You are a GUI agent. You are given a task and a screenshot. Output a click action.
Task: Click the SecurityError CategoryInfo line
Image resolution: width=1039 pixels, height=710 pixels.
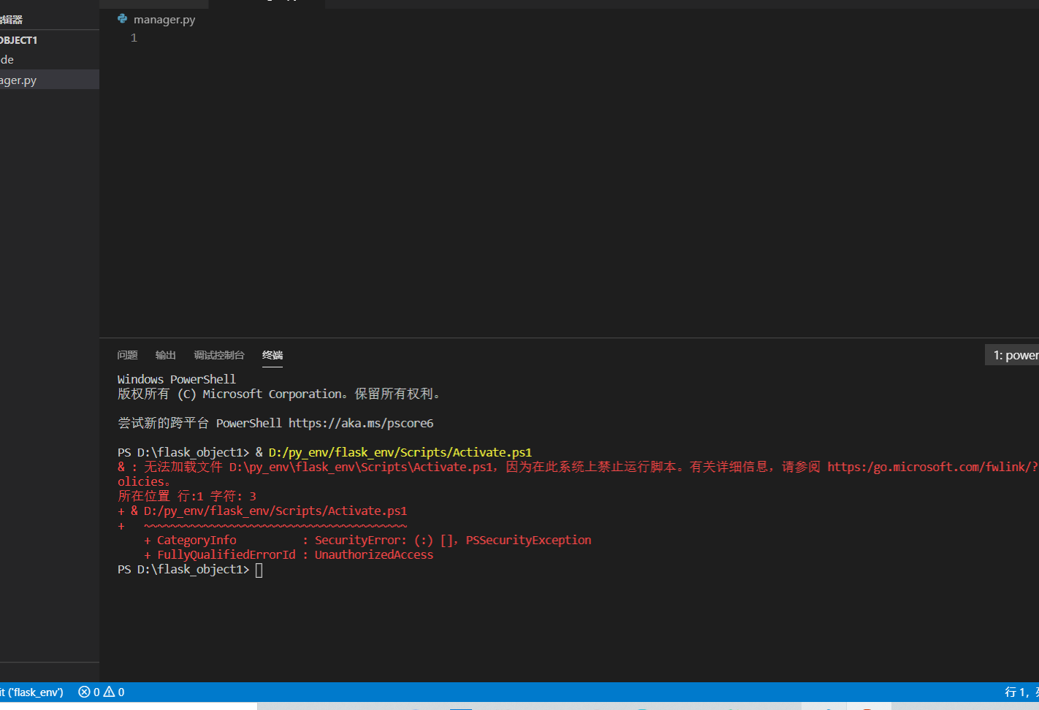pyautogui.click(x=368, y=540)
